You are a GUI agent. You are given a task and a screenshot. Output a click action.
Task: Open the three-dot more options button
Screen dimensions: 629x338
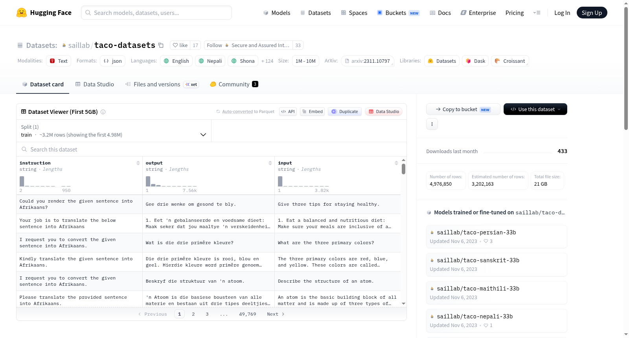point(432,124)
